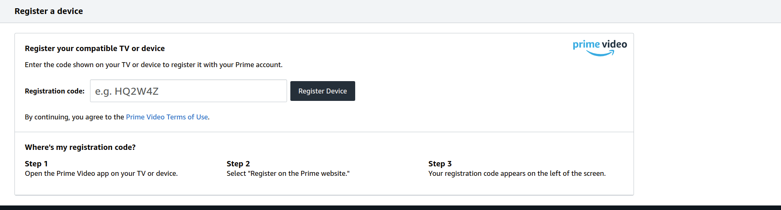Click the dark footer bar at bottom

[x=390, y=208]
